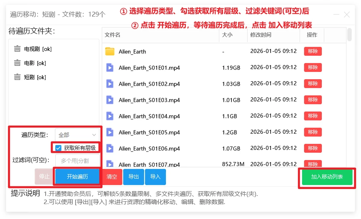
Task: Sort list by 文件名 column header
Action: click(113, 35)
